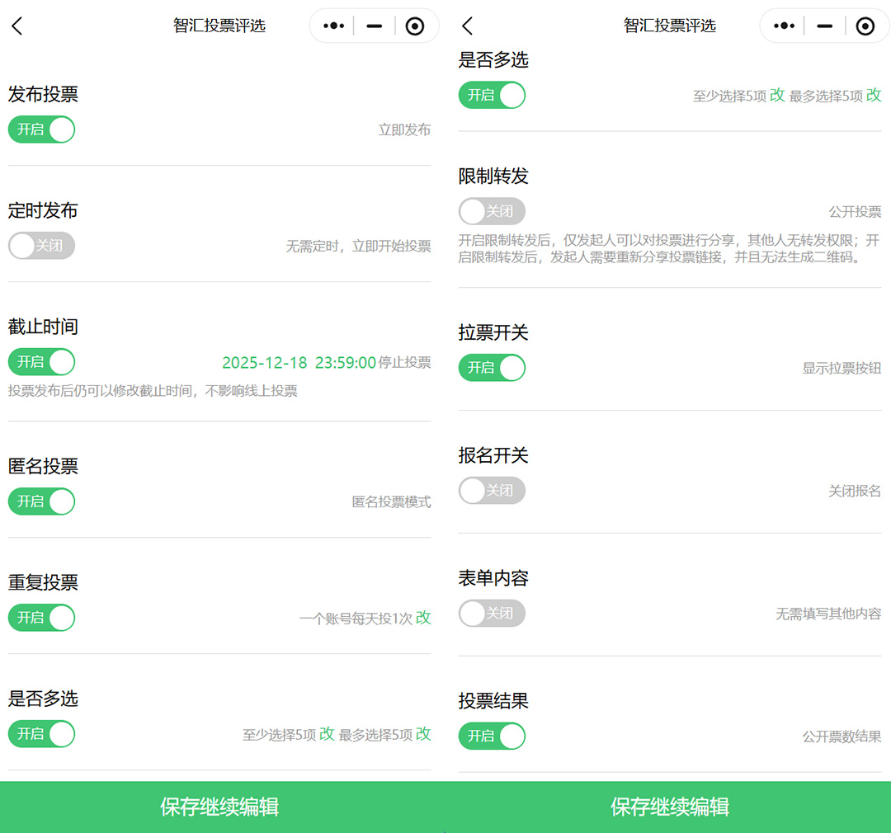Turn off the 拉票开关 toggle
The height and width of the screenshot is (833, 891).
[492, 368]
